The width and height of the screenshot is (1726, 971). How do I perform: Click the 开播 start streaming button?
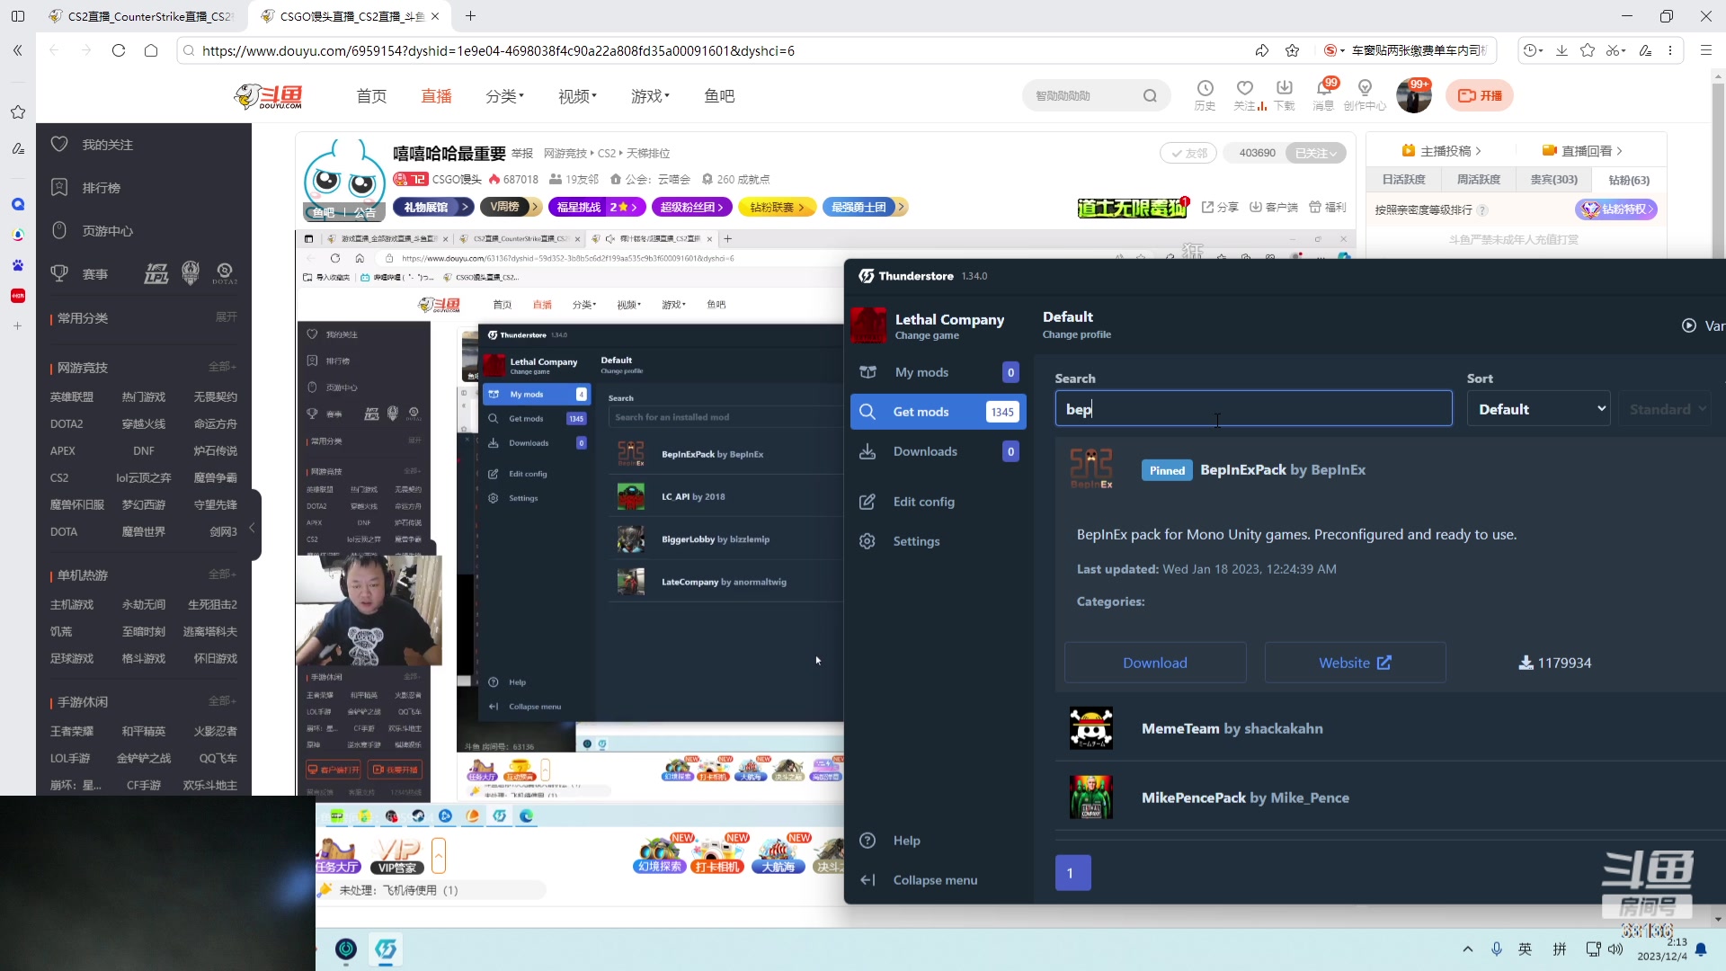tap(1480, 95)
